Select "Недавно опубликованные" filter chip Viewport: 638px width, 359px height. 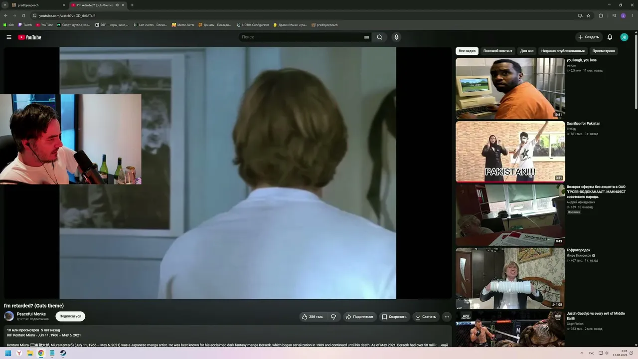[563, 51]
